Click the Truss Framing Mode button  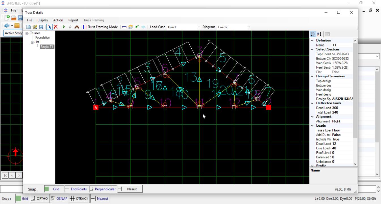100,27
